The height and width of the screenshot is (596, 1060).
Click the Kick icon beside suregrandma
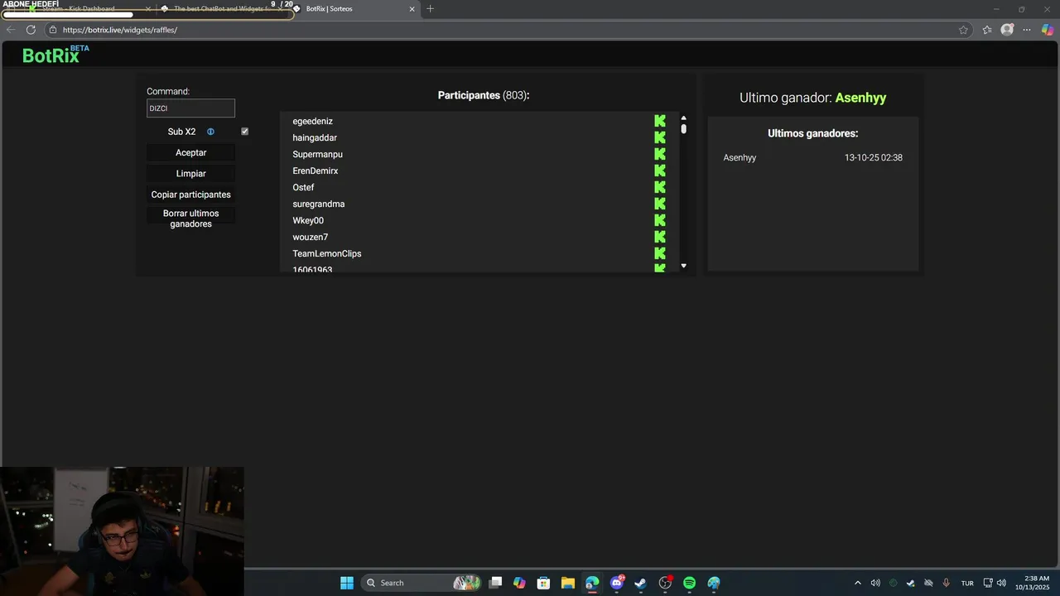click(660, 204)
